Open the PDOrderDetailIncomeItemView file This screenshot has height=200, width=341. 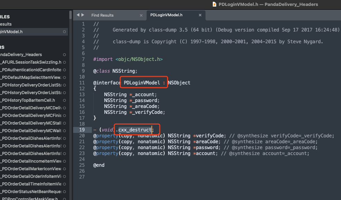coord(31,161)
